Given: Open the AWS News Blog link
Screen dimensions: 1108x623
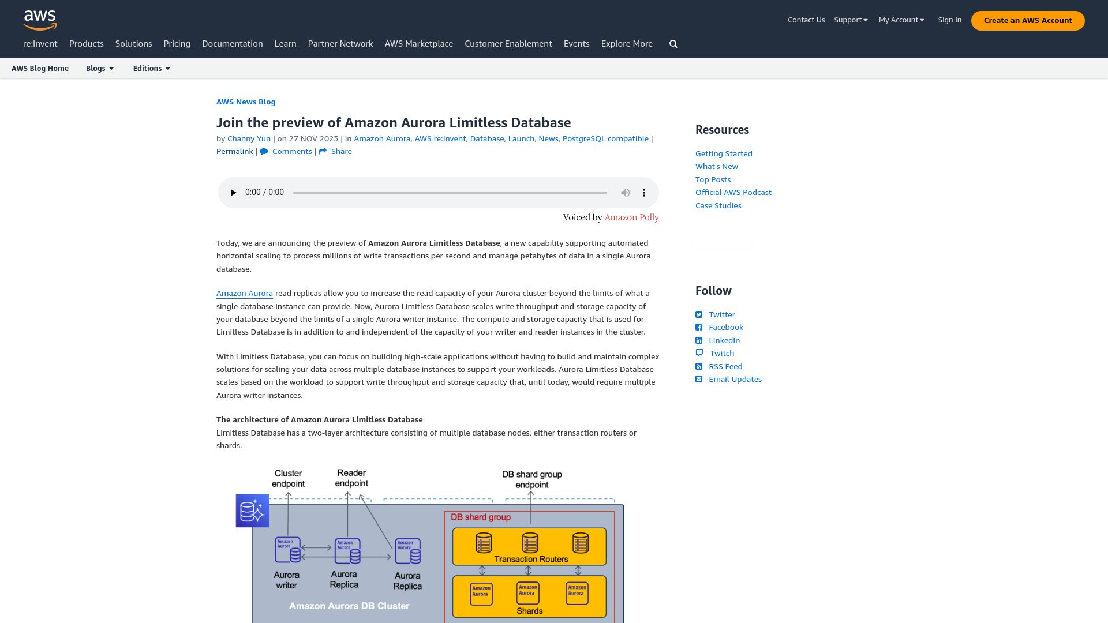Looking at the screenshot, I should tap(246, 102).
